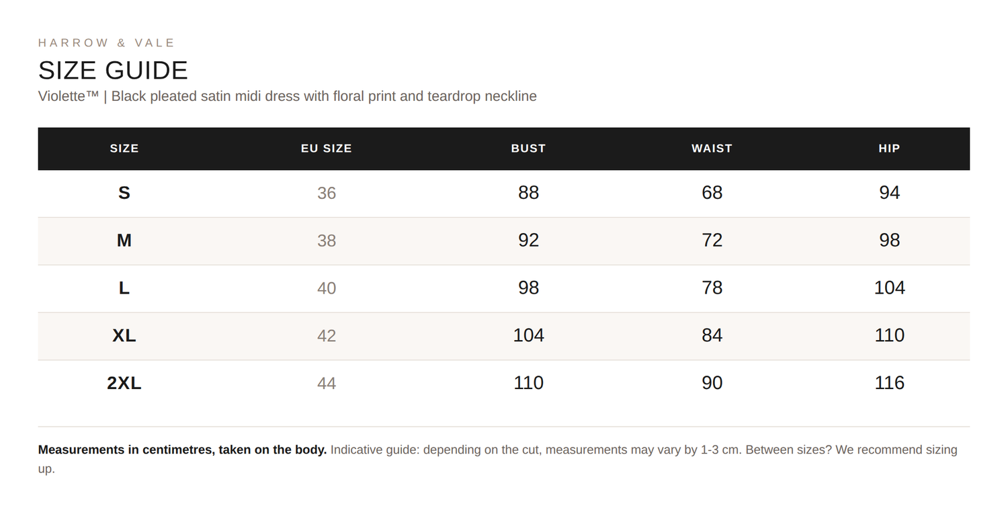This screenshot has height=508, width=1008.
Task: Click the hip value 110 for XL
Action: pyautogui.click(x=889, y=335)
